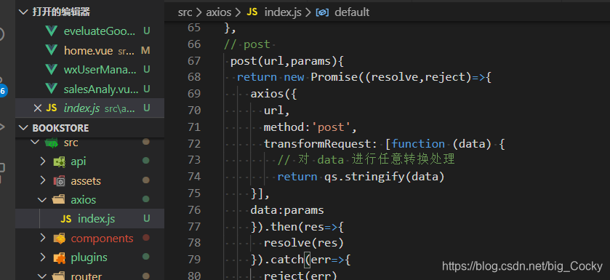Click 'post(url,params){' on line 67
610x280 pixels.
click(x=287, y=61)
